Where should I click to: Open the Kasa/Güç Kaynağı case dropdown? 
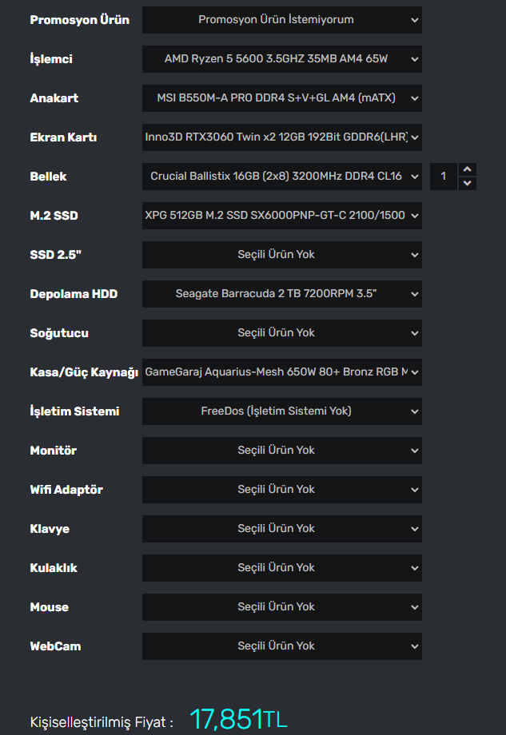coord(281,372)
